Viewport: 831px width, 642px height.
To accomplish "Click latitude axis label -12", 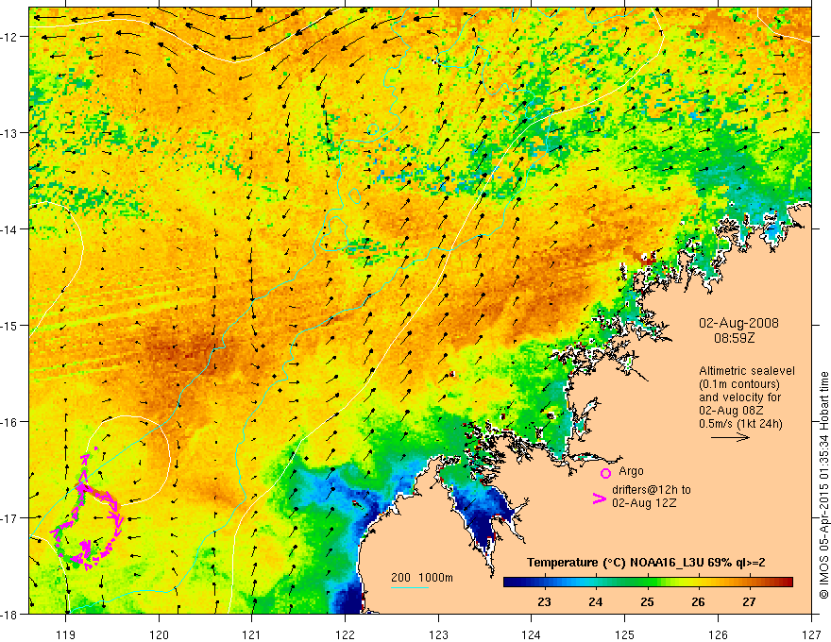I will (x=10, y=37).
